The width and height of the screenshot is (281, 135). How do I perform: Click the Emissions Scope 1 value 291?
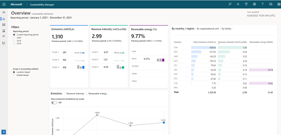pyautogui.click(x=65, y=52)
